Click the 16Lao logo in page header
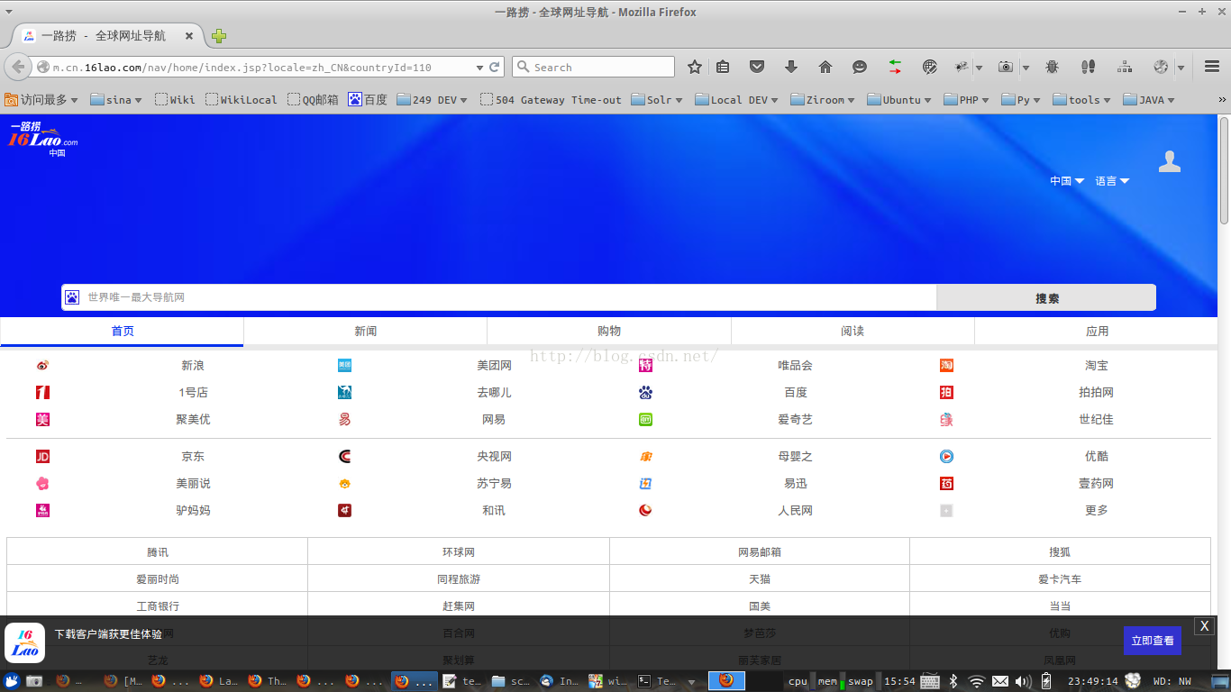The height and width of the screenshot is (692, 1231). (43, 139)
